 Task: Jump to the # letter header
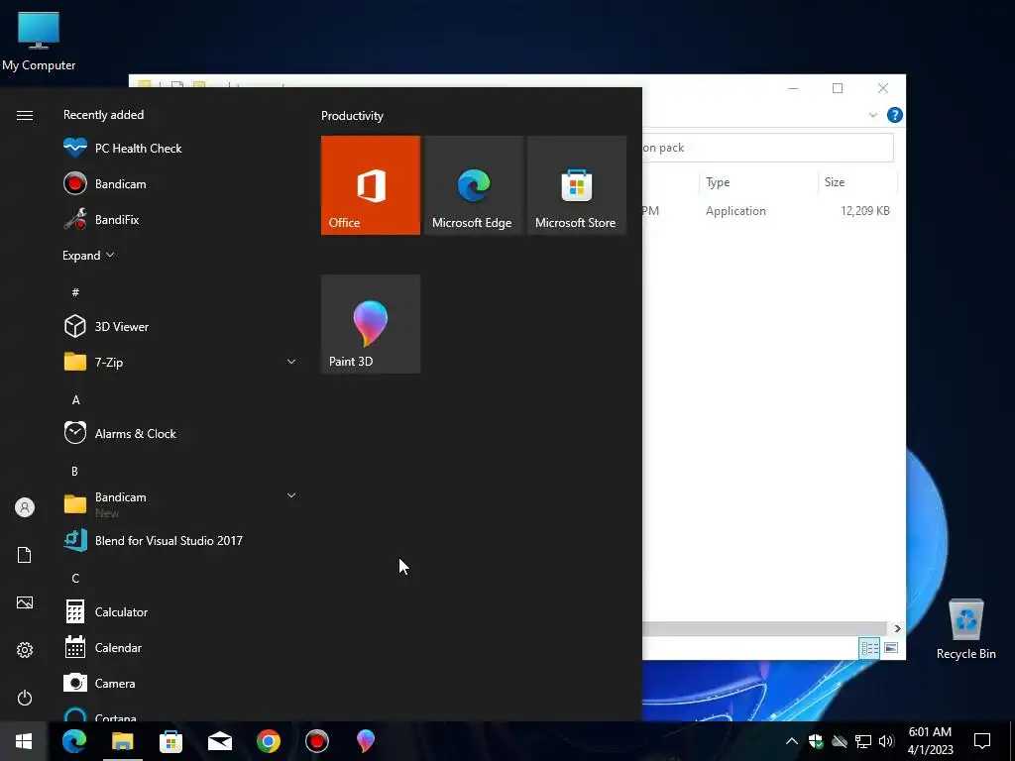pyautogui.click(x=75, y=292)
